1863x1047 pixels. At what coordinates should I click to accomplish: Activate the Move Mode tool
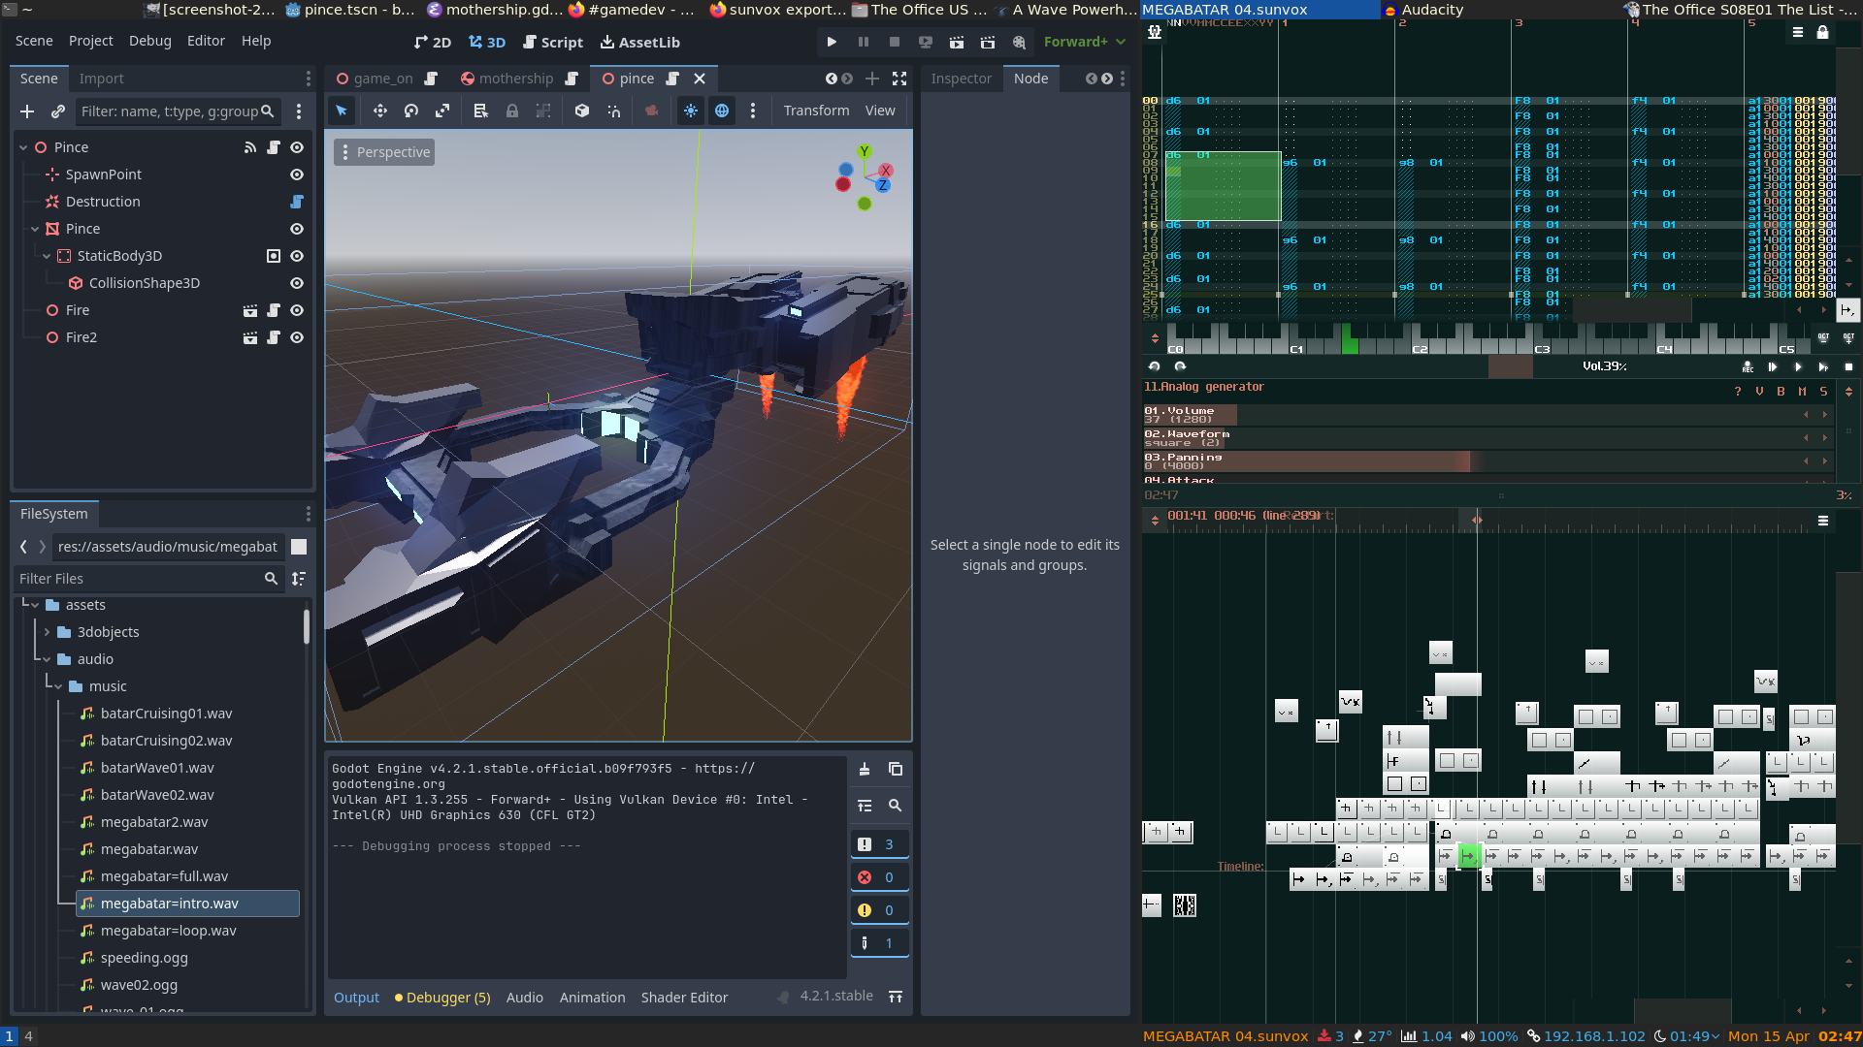(x=380, y=111)
